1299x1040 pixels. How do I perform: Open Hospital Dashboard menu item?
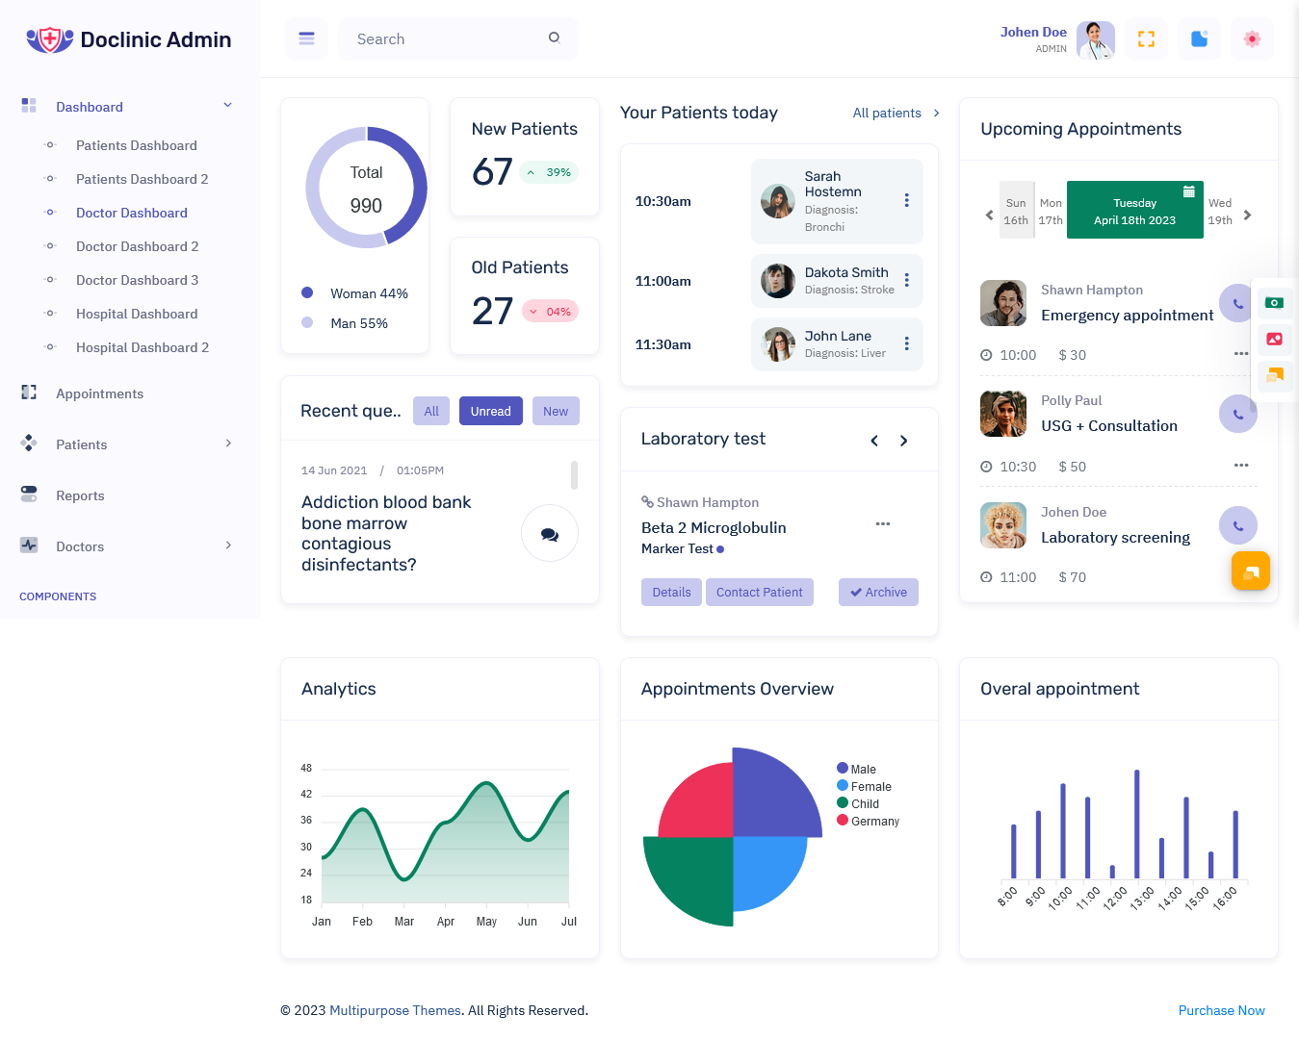tap(137, 314)
